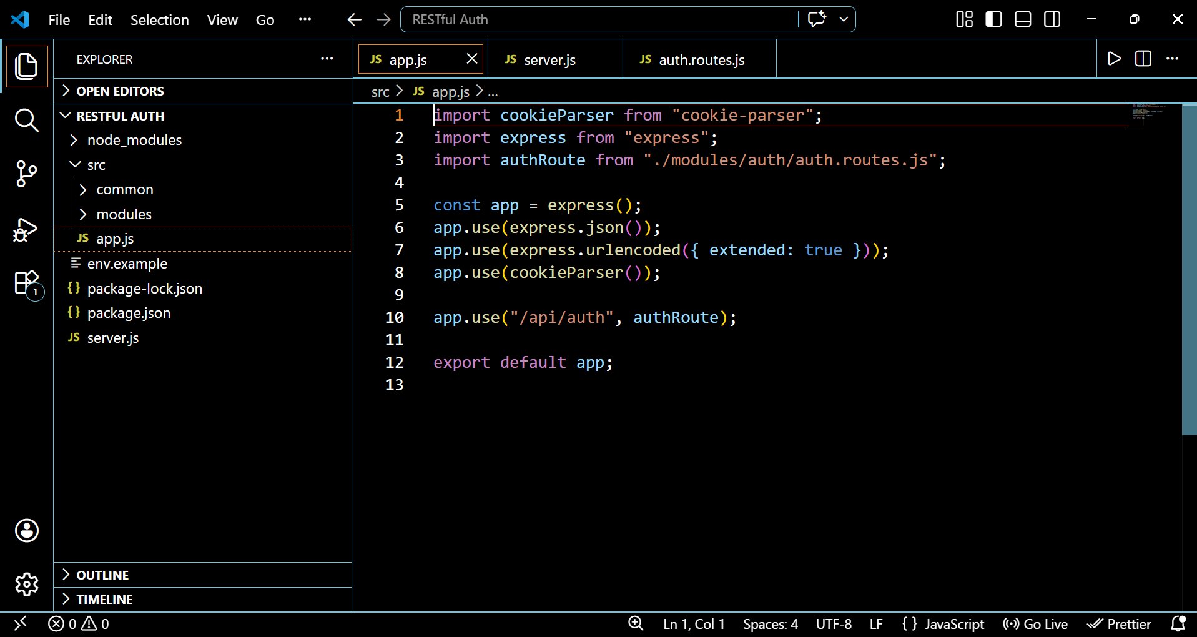This screenshot has height=637, width=1197.
Task: Open the Accounts menu icon
Action: tap(26, 531)
